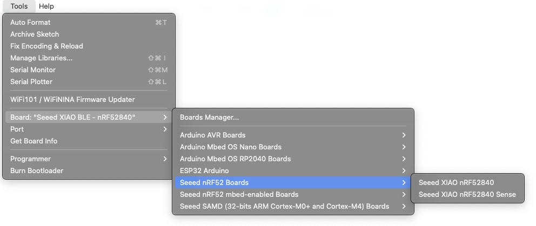Select Get Board Info
The image size is (536, 226).
point(89,141)
